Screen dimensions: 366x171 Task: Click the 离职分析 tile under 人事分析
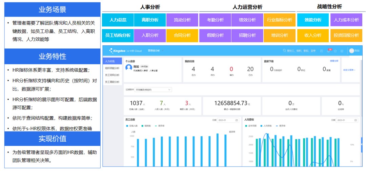tap(150, 20)
